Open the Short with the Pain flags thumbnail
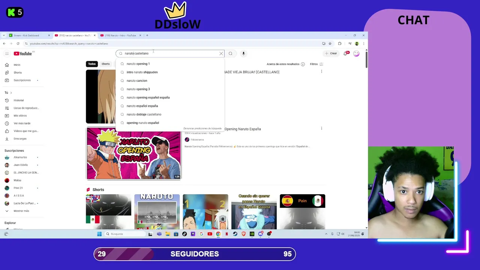The image size is (480, 270). 302,211
